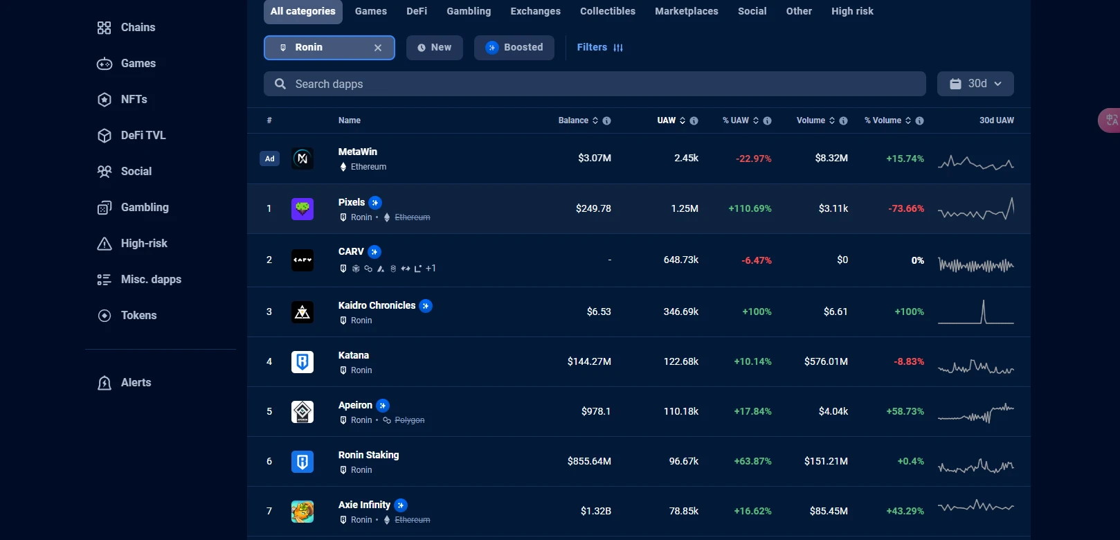Select the Marketplaces category tab
Viewport: 1120px width, 540px height.
click(x=686, y=12)
